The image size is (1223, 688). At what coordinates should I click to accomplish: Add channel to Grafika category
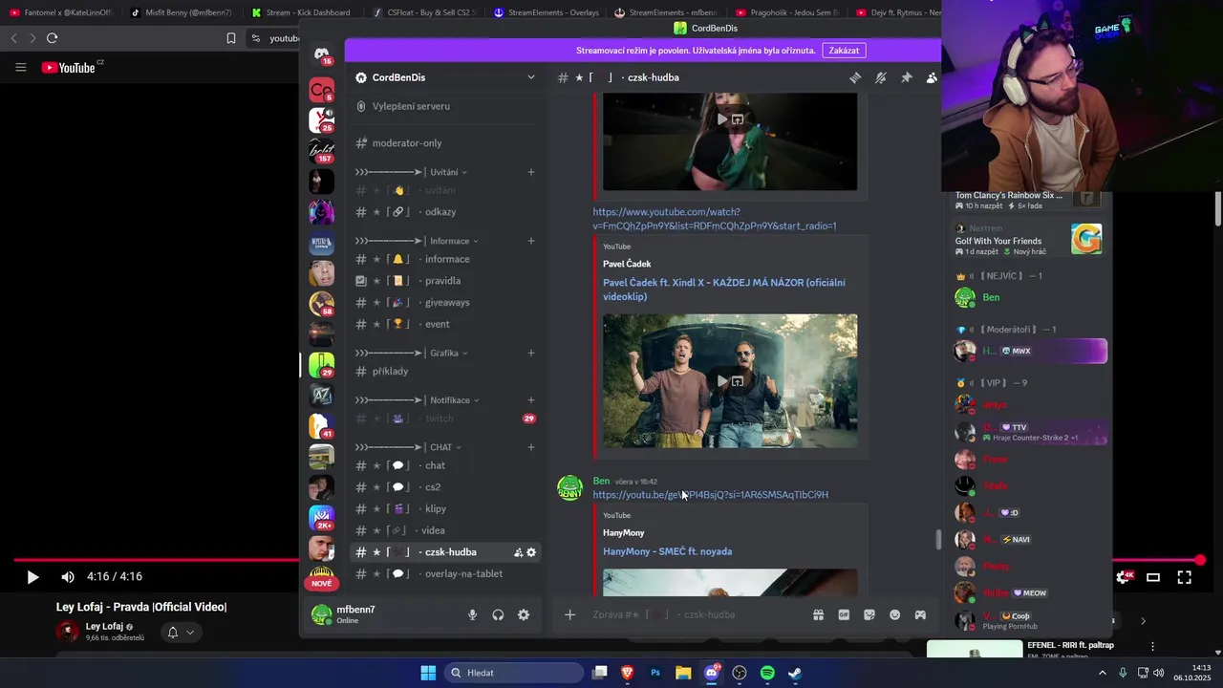[531, 353]
